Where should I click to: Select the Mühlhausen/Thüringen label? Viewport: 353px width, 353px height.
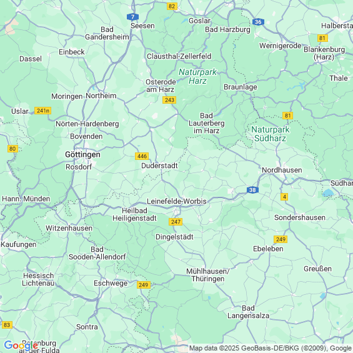tap(208, 275)
